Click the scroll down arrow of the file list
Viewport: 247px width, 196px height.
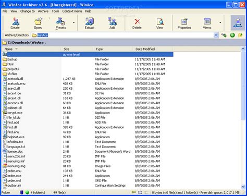pyautogui.click(x=243, y=187)
